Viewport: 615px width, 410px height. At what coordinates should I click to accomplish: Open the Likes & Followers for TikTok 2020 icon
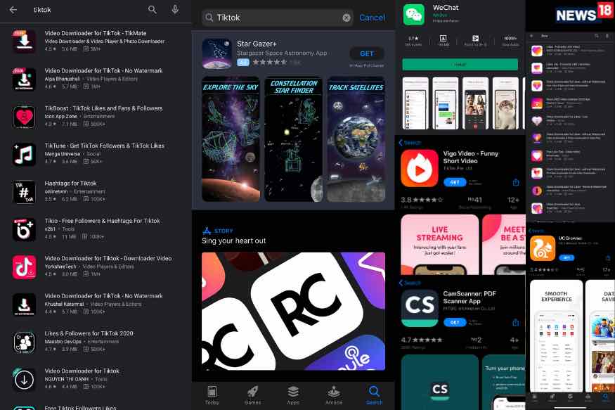click(x=25, y=342)
